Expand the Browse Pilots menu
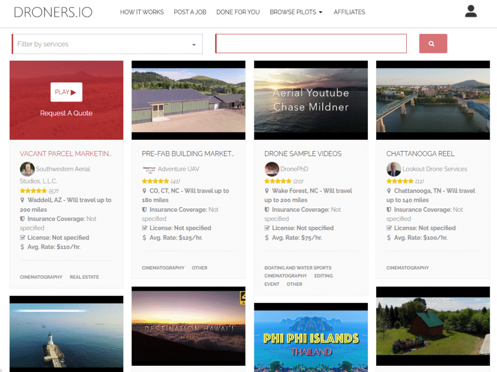This screenshot has width=497, height=372. tap(296, 12)
